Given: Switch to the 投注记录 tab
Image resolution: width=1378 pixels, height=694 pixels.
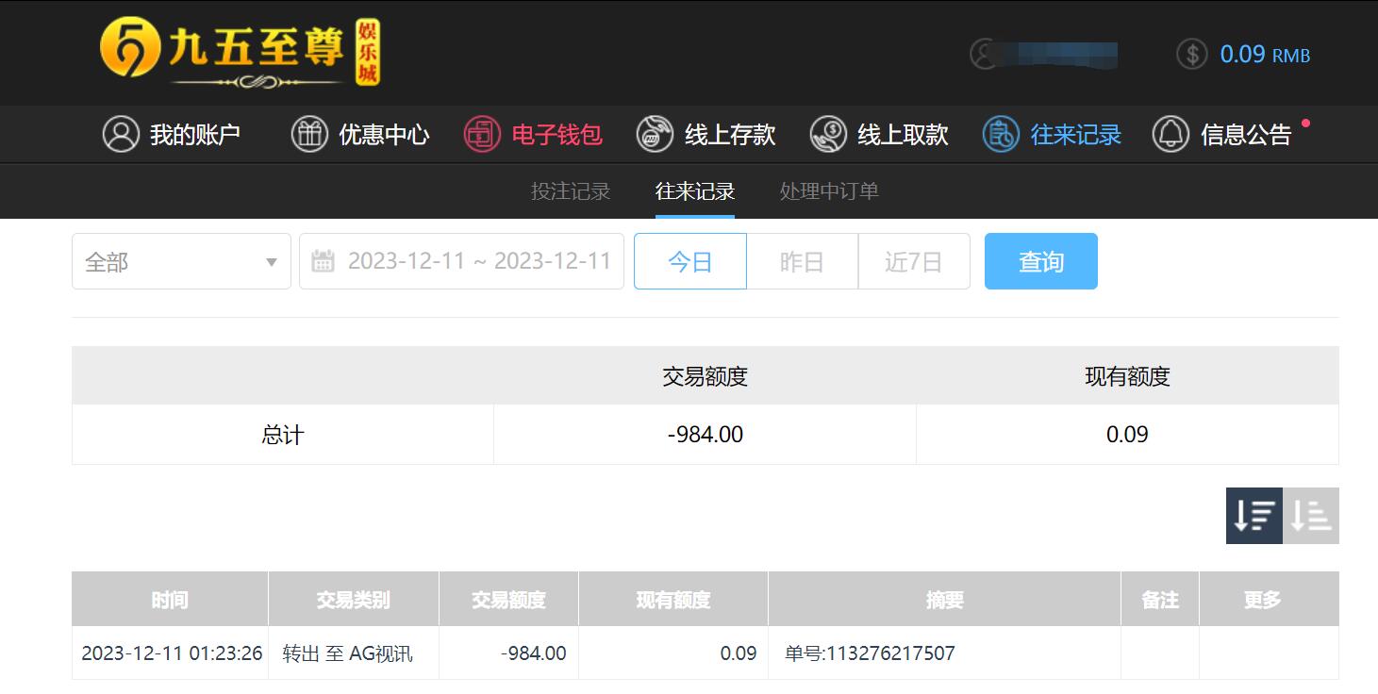Looking at the screenshot, I should [571, 191].
